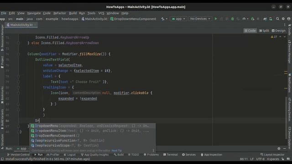Open the Build menu
Viewport: 292px width, 164px height.
(73, 13)
